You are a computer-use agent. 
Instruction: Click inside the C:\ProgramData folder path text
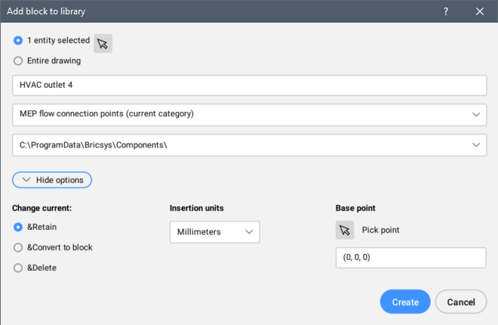pos(94,145)
